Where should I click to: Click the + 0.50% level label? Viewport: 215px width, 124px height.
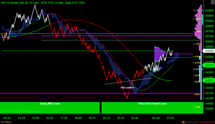pyautogui.click(x=197, y=57)
